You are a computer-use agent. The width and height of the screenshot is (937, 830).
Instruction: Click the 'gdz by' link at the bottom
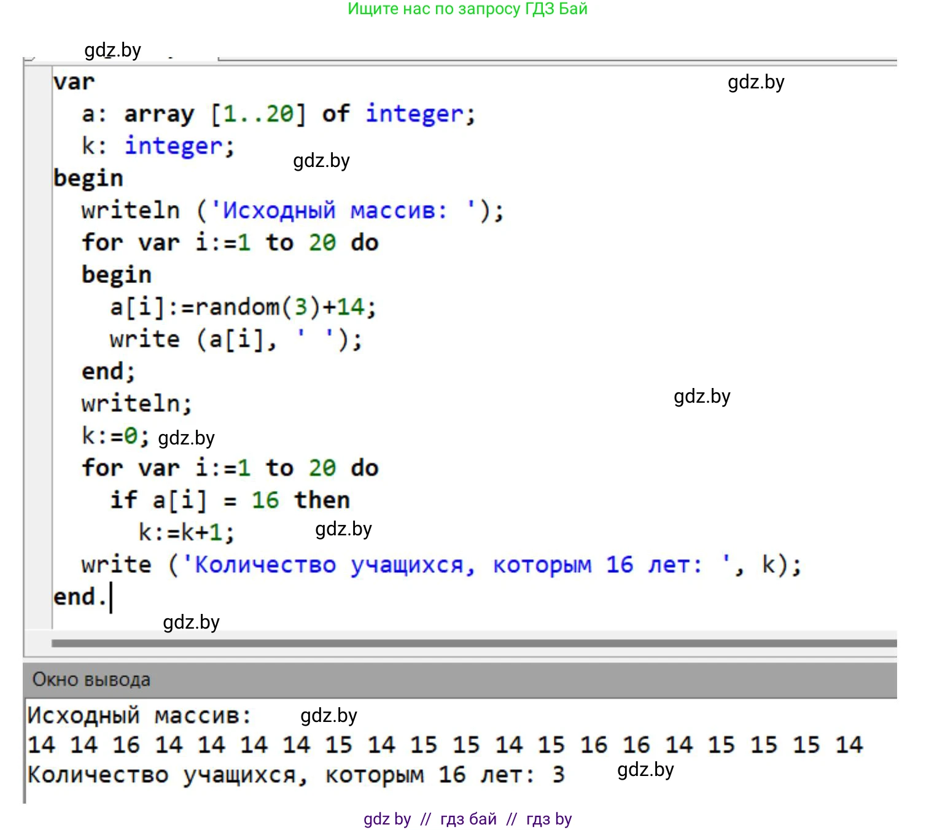tap(387, 819)
